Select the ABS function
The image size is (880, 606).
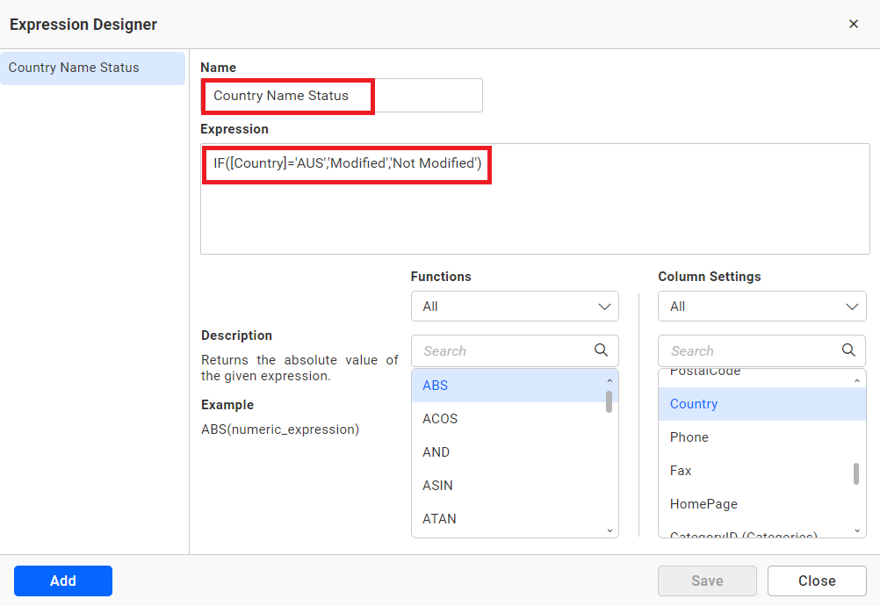[505, 386]
